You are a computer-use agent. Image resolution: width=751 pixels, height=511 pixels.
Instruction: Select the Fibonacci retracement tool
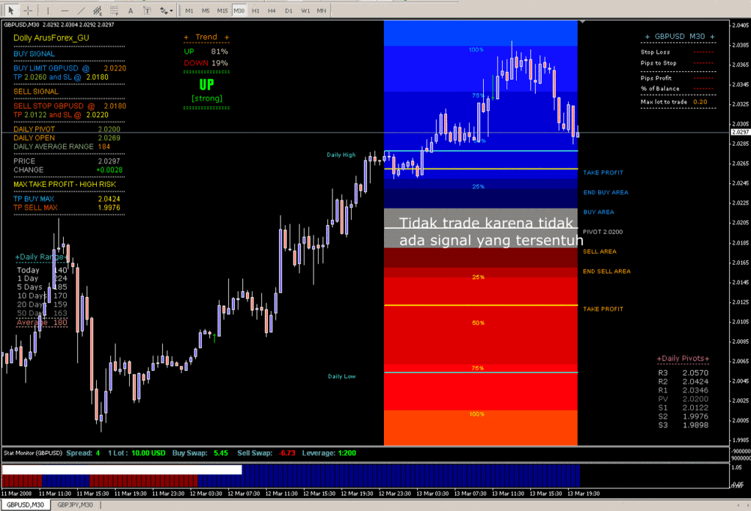click(114, 10)
